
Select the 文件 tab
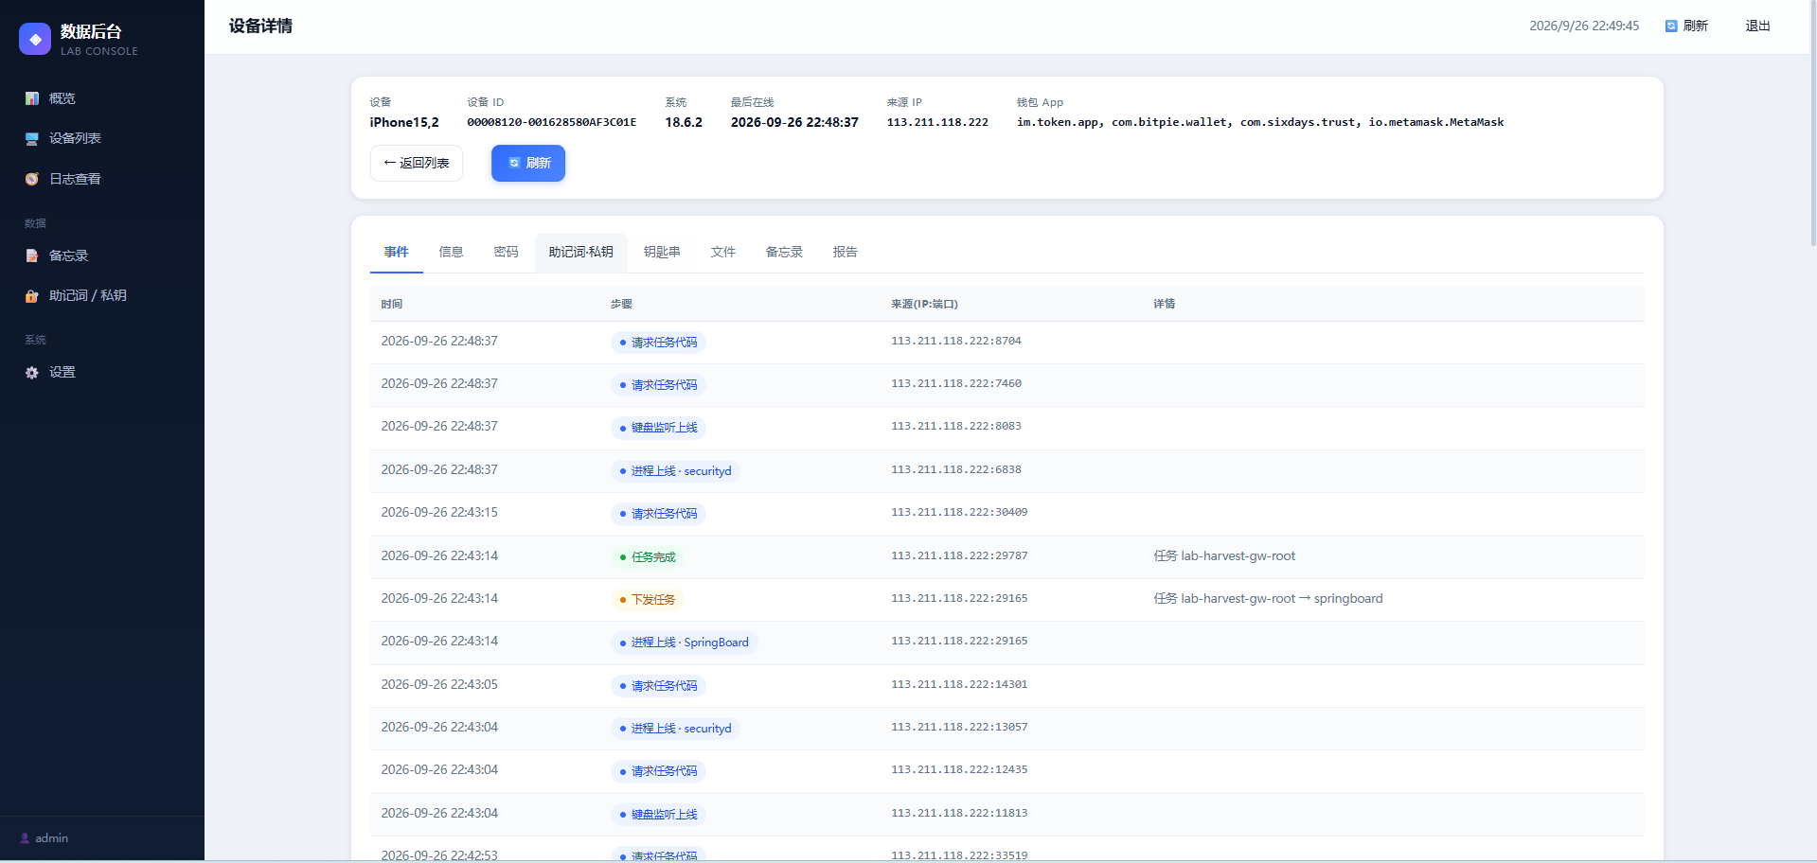point(723,252)
